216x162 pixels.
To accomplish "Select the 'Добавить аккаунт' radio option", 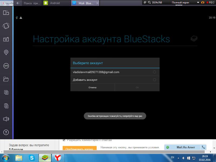I will (x=154, y=80).
